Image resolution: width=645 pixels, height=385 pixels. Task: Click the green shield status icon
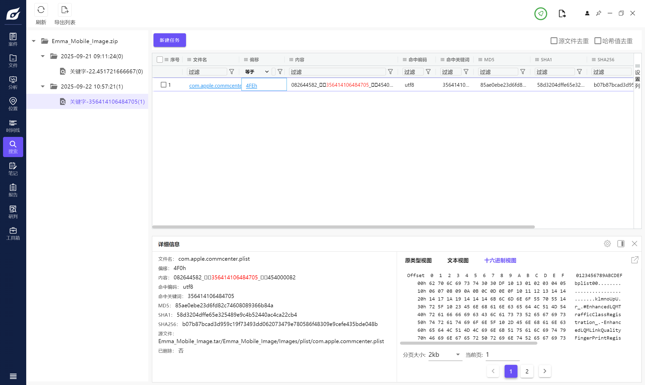pyautogui.click(x=540, y=14)
